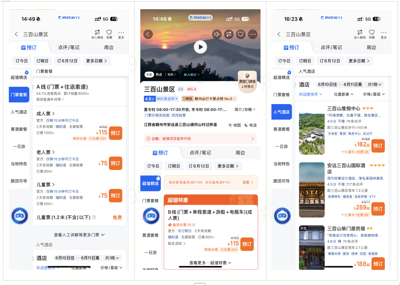Open 共1晚 dropdown in right screen
400x285 pixels.
click(375, 84)
